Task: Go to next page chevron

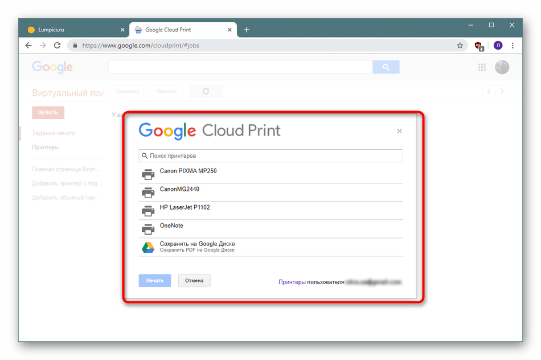Action: tap(502, 91)
